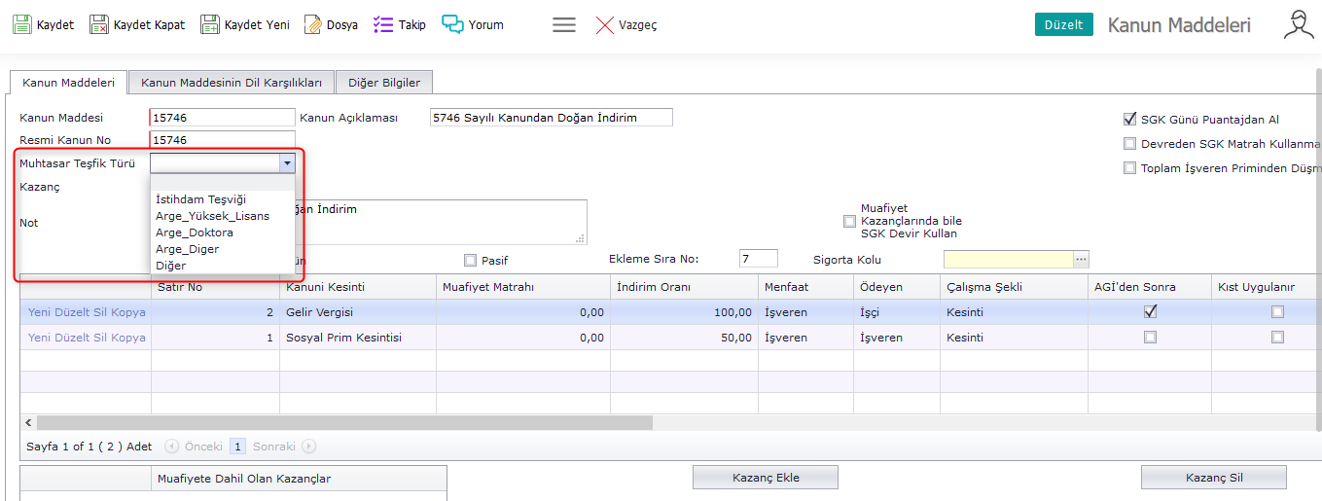Toggle AGİ'den Sonra for Gelir Vergisi row
The width and height of the screenshot is (1322, 501).
(x=1151, y=312)
